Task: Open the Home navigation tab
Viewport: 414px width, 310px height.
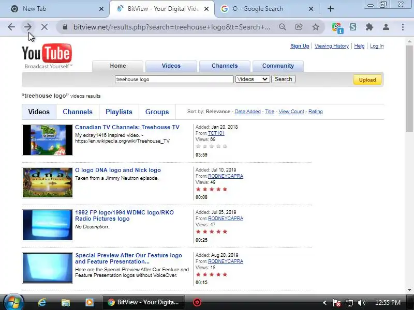Action: [x=118, y=66]
